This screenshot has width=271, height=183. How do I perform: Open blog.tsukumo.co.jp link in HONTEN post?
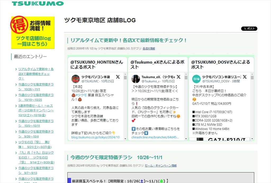click(x=95, y=138)
